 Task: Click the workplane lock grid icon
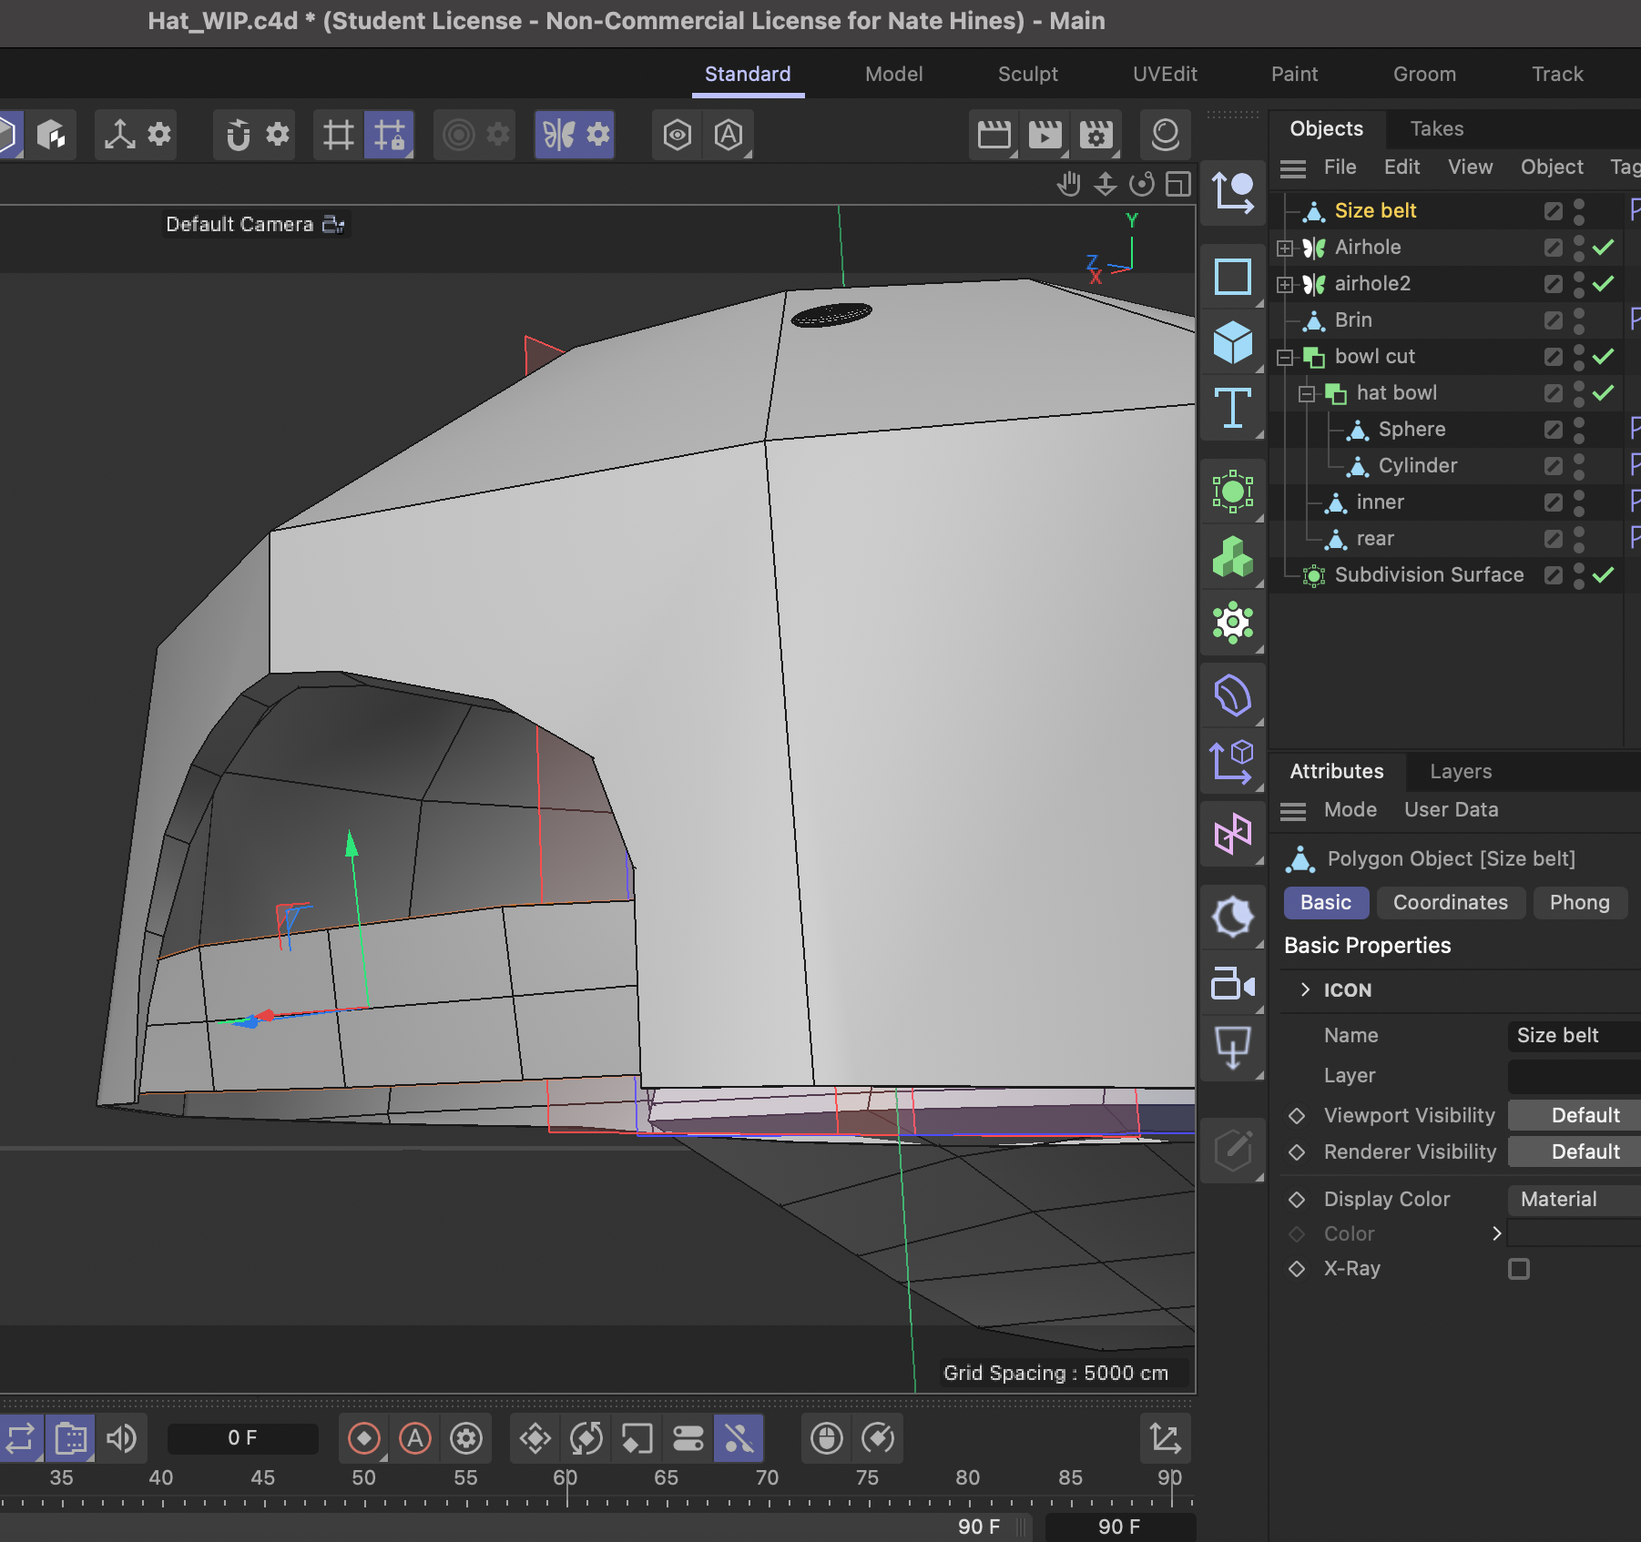pyautogui.click(x=390, y=134)
